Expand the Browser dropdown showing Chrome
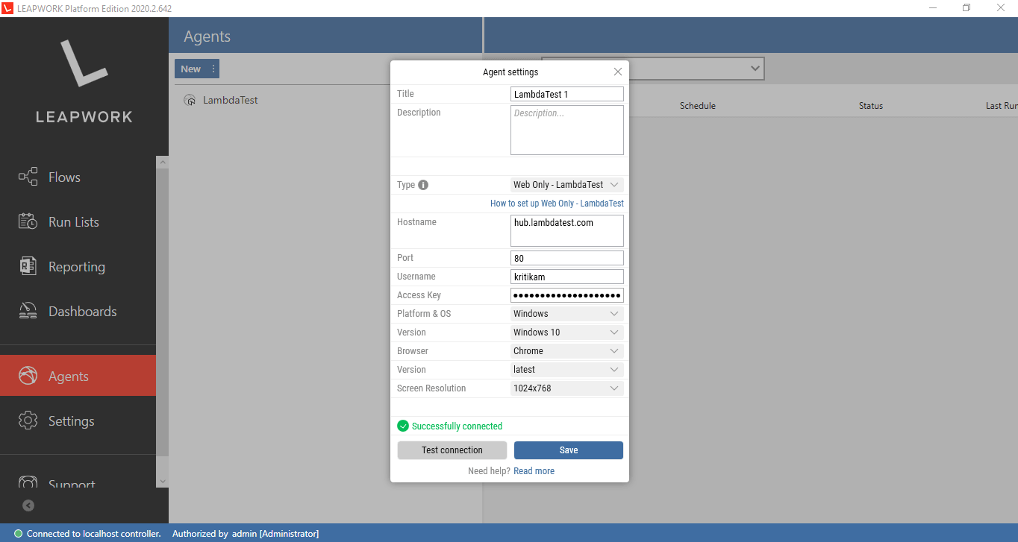 [566, 351]
